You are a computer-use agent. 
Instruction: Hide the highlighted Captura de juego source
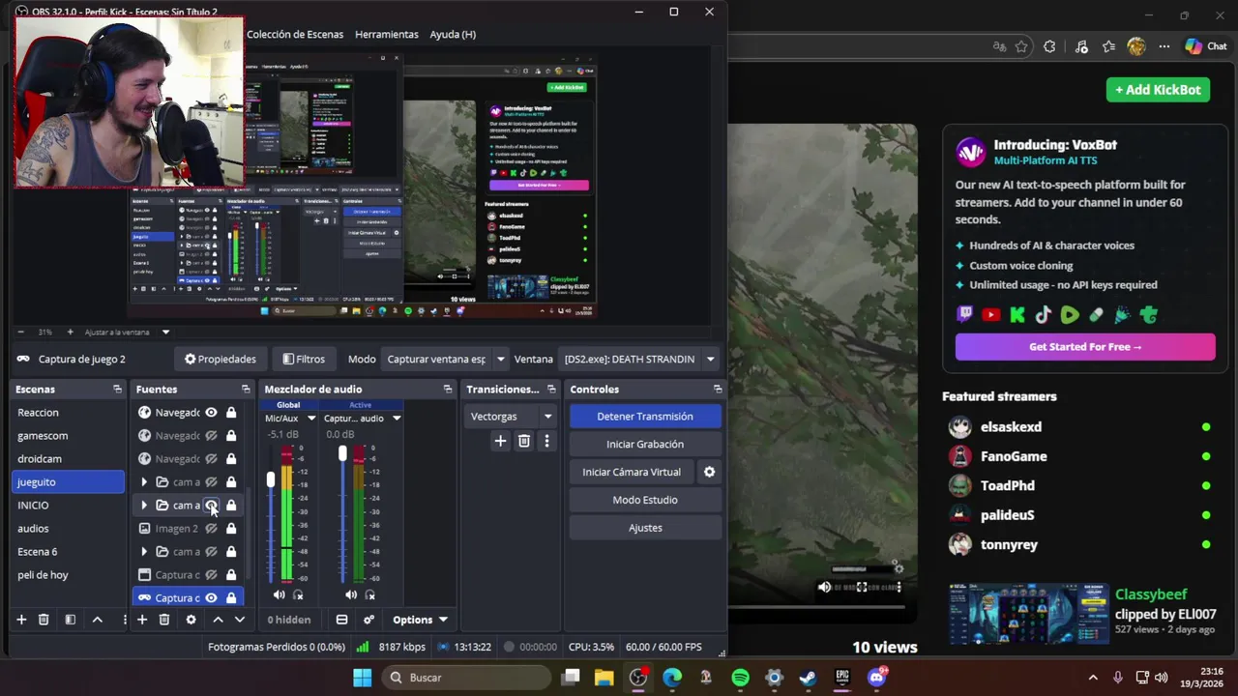click(x=211, y=597)
